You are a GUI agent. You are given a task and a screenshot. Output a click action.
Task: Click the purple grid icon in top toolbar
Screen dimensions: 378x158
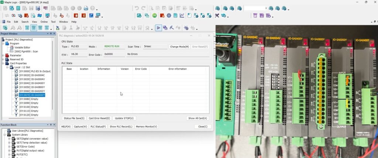click(45, 8)
